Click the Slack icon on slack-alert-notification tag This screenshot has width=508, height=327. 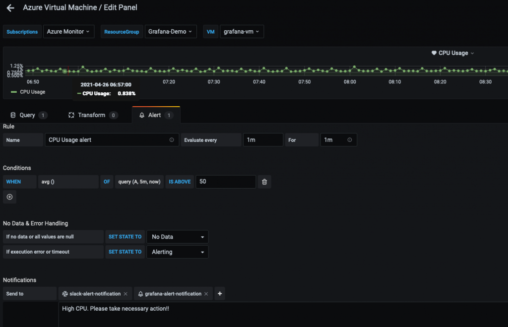pos(64,293)
